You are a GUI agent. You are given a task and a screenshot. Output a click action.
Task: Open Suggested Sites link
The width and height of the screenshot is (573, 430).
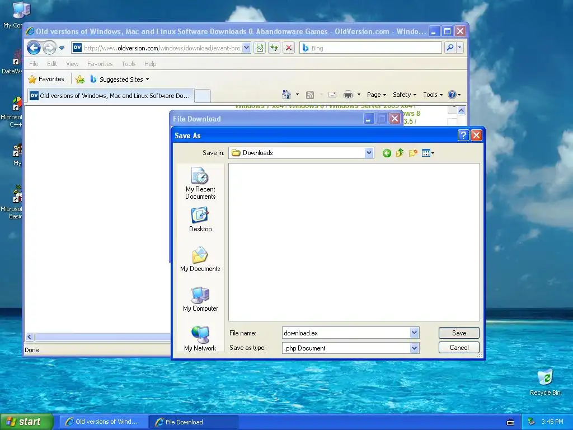(x=120, y=80)
